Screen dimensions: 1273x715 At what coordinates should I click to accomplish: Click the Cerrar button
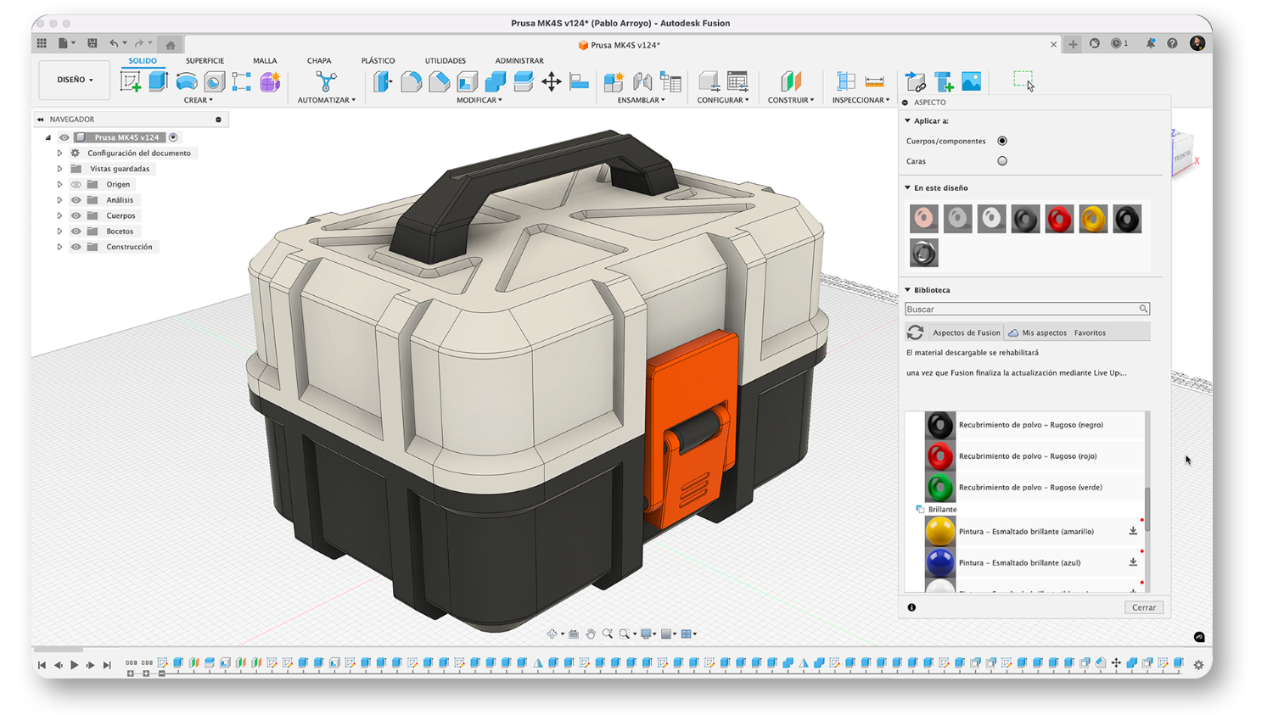1143,607
